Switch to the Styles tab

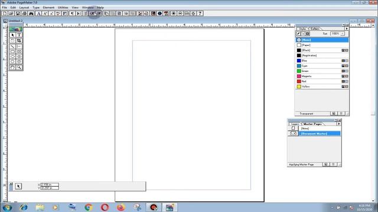click(x=302, y=29)
